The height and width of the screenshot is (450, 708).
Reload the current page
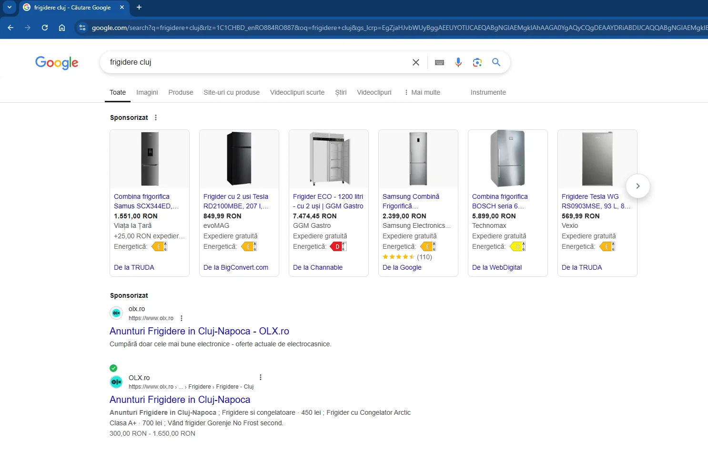45,28
